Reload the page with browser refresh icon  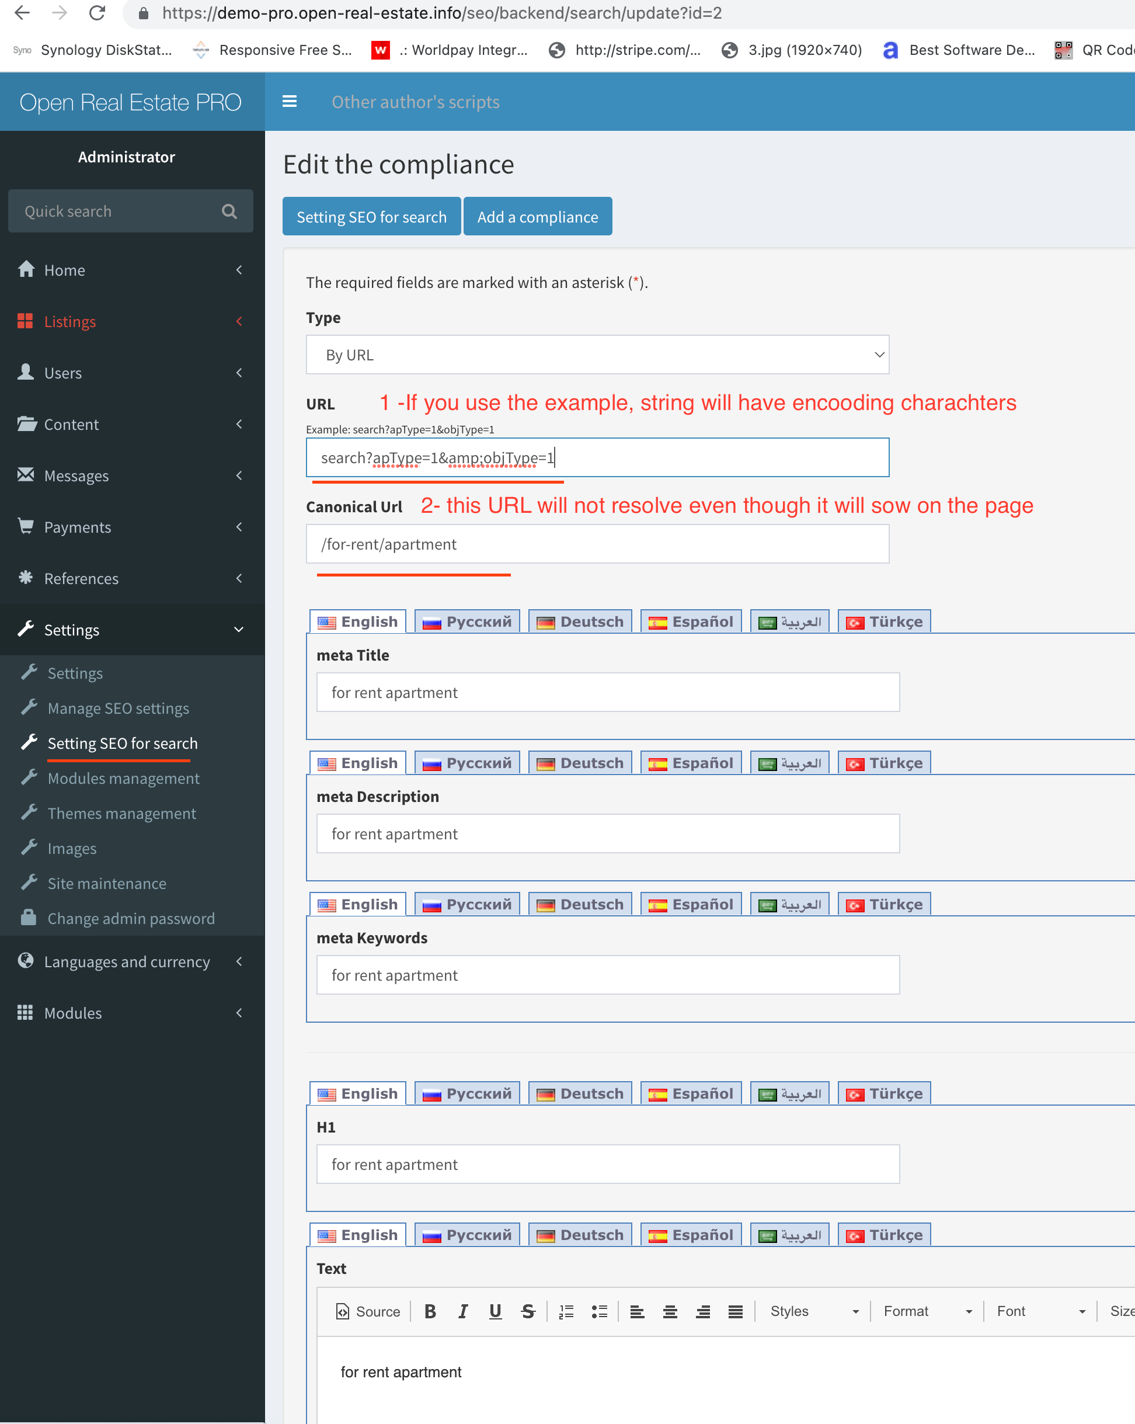point(97,13)
